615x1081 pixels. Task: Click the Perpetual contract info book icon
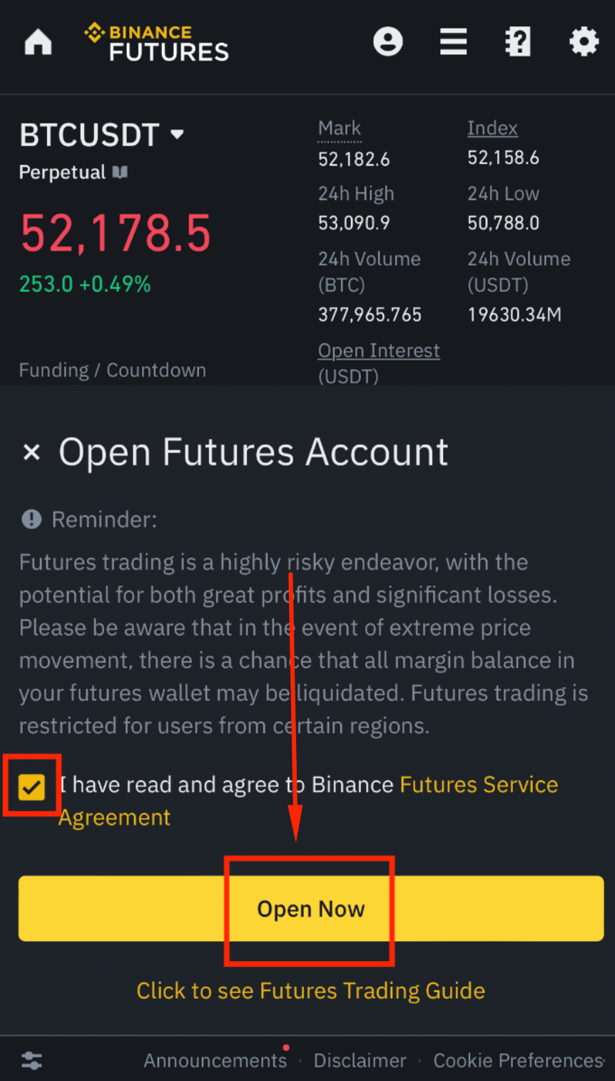click(121, 172)
